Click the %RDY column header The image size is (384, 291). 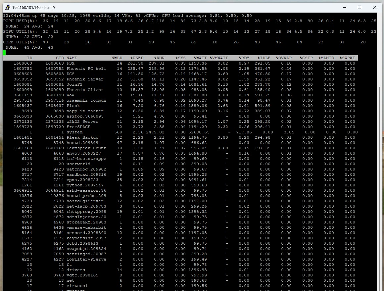pyautogui.click(x=244, y=58)
